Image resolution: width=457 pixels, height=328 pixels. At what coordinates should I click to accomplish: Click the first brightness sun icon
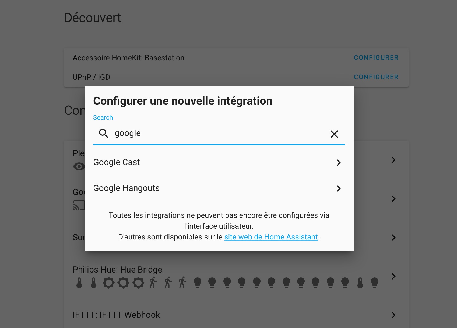(109, 283)
